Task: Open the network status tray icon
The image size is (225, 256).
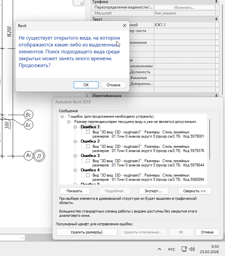Action: pyautogui.click(x=184, y=249)
